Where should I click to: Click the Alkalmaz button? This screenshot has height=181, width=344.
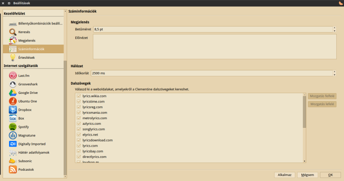pyautogui.click(x=285, y=175)
